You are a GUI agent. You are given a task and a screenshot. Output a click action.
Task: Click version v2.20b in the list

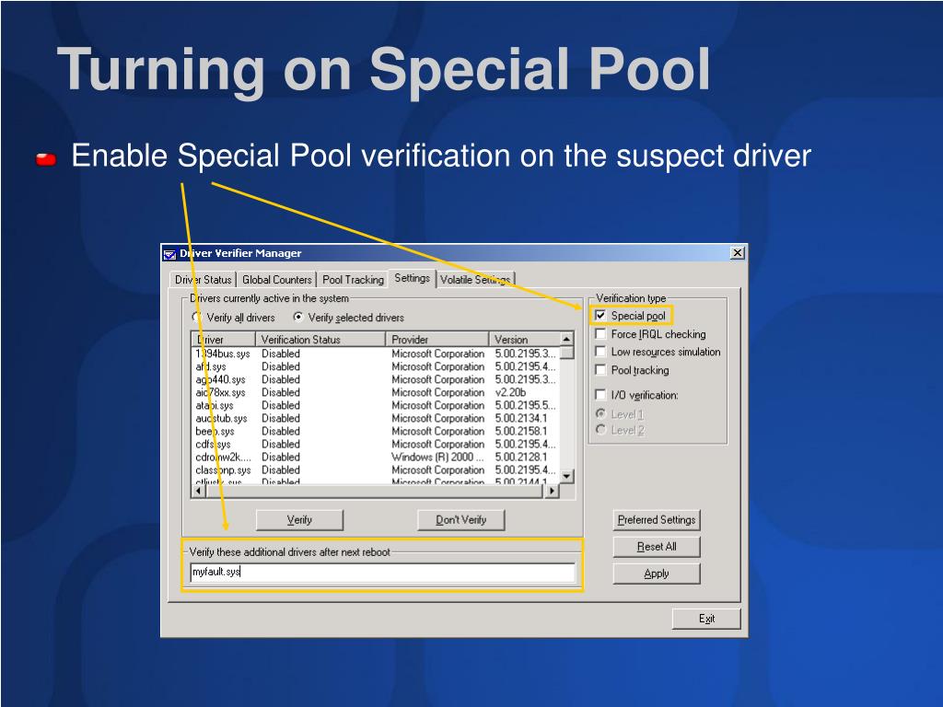[510, 392]
